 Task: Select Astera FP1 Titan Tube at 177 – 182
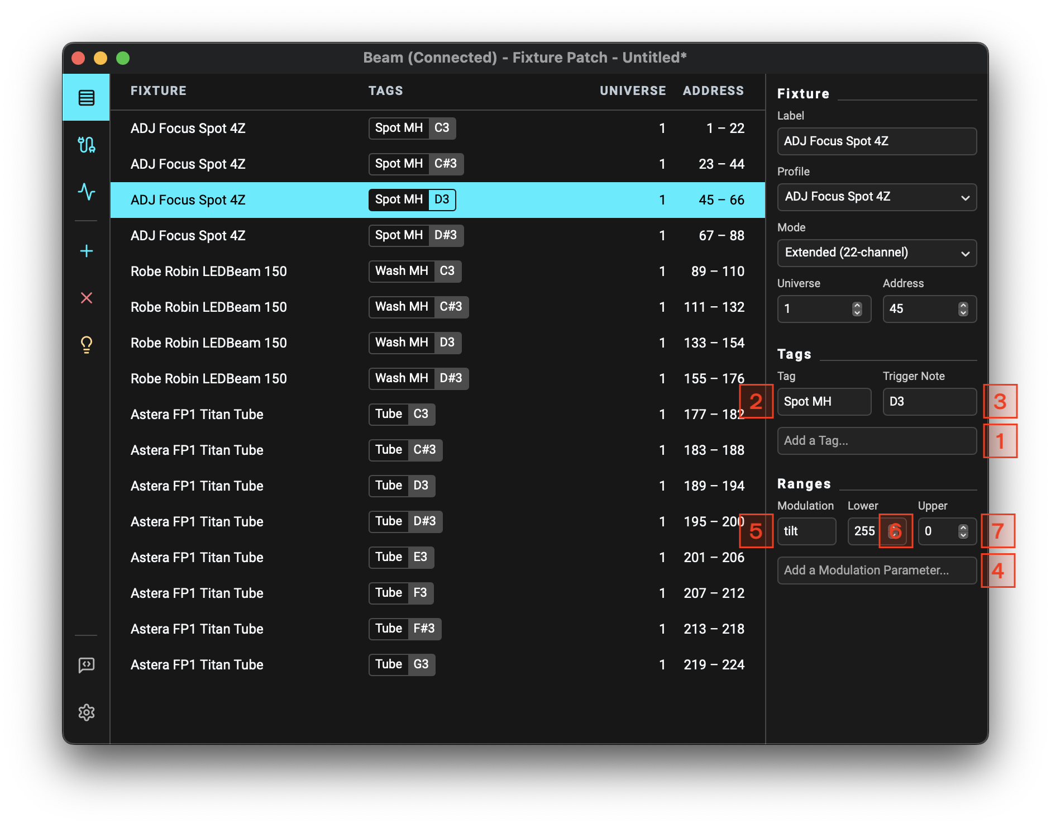(x=438, y=415)
